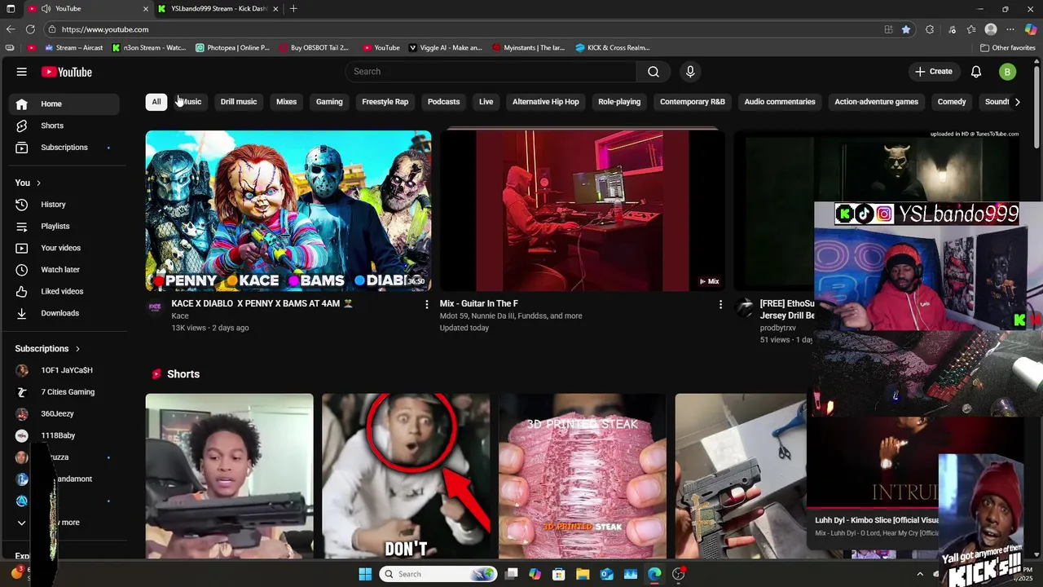Open the browser extensions puzzle icon
Viewport: 1043px width, 587px height.
[930, 29]
